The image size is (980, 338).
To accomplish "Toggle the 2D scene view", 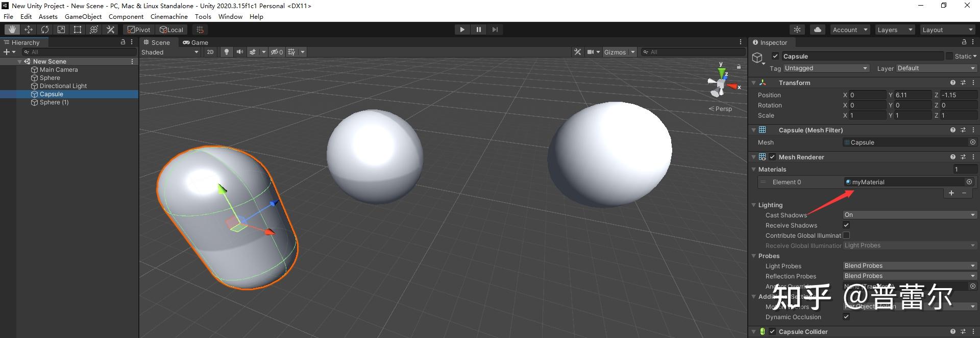I will pyautogui.click(x=210, y=52).
